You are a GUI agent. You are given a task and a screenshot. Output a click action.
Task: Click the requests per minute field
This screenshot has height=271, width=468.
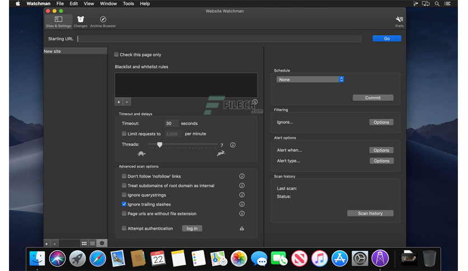click(x=172, y=134)
